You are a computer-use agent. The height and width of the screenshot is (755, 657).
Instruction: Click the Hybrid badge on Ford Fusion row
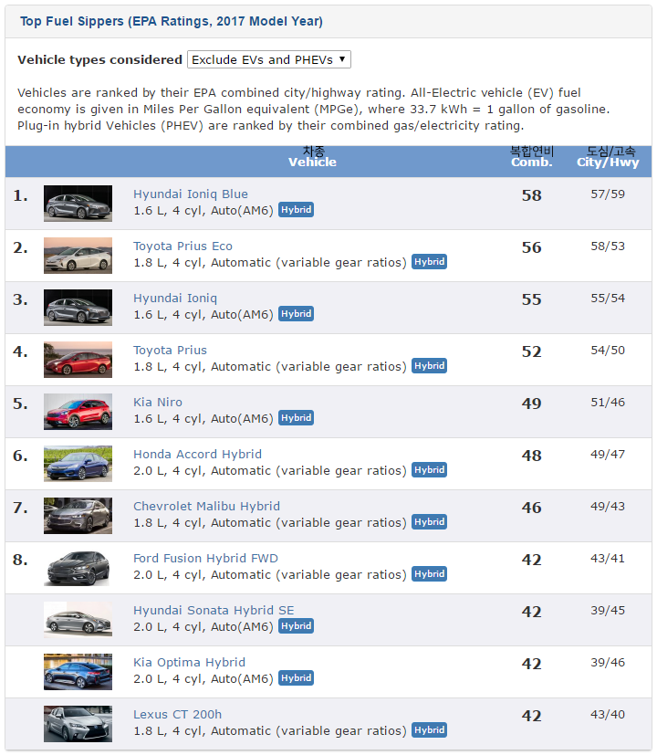pos(430,574)
